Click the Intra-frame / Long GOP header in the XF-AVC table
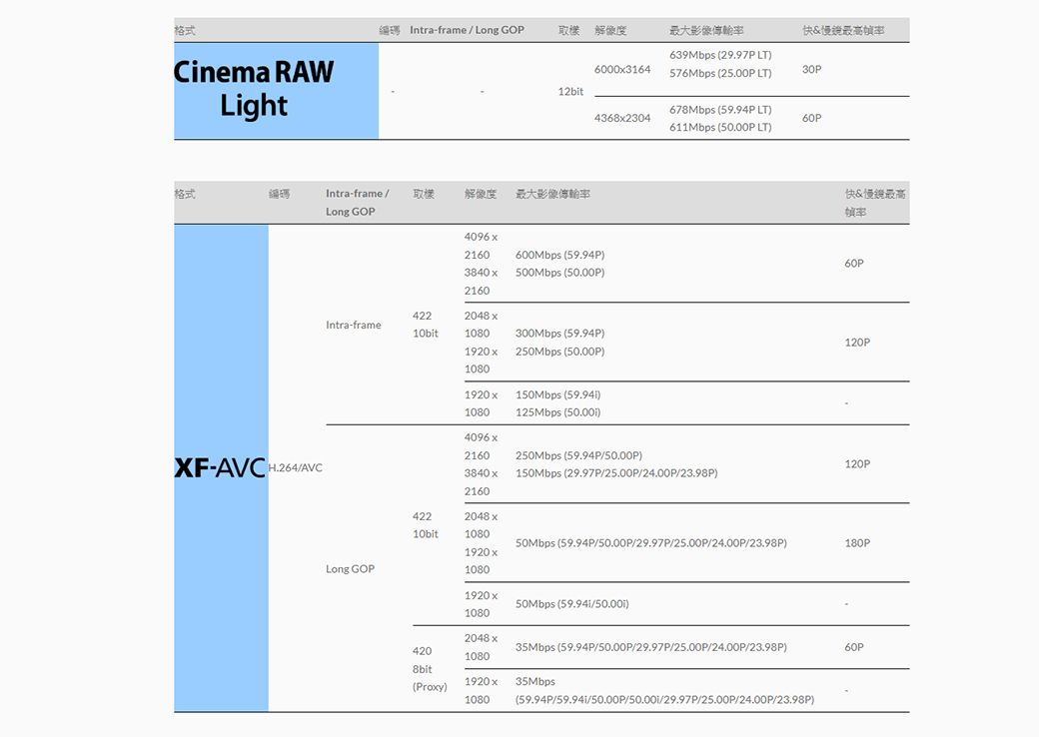The width and height of the screenshot is (1039, 737). 358,202
